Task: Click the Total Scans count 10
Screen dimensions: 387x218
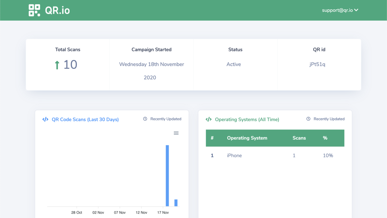Action: (x=70, y=65)
